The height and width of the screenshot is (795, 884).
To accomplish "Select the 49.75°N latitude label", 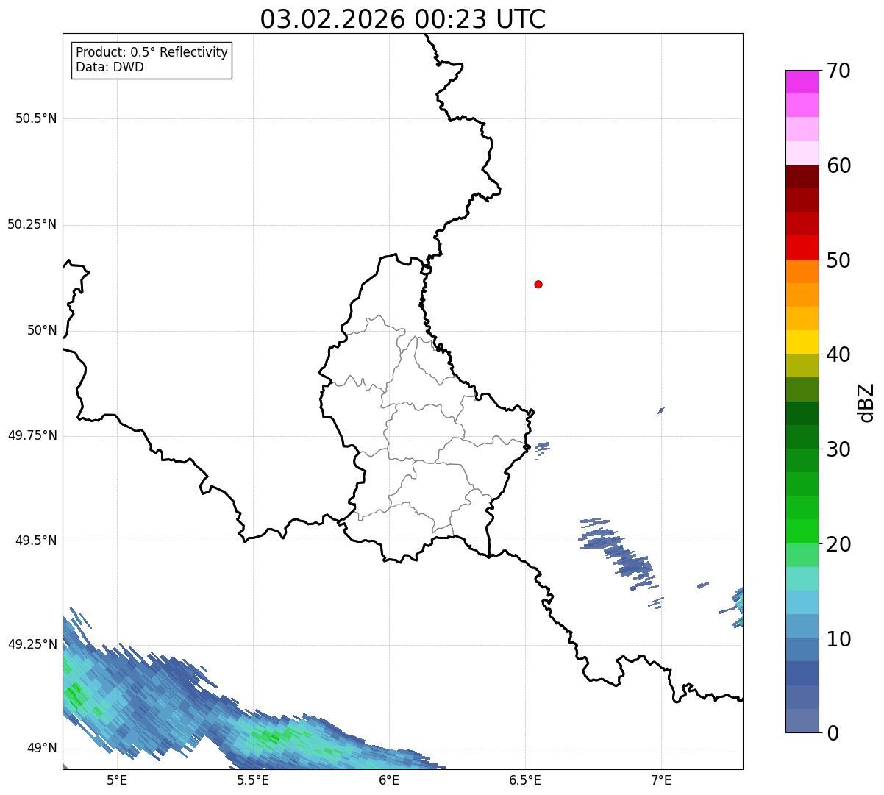I will [x=32, y=435].
